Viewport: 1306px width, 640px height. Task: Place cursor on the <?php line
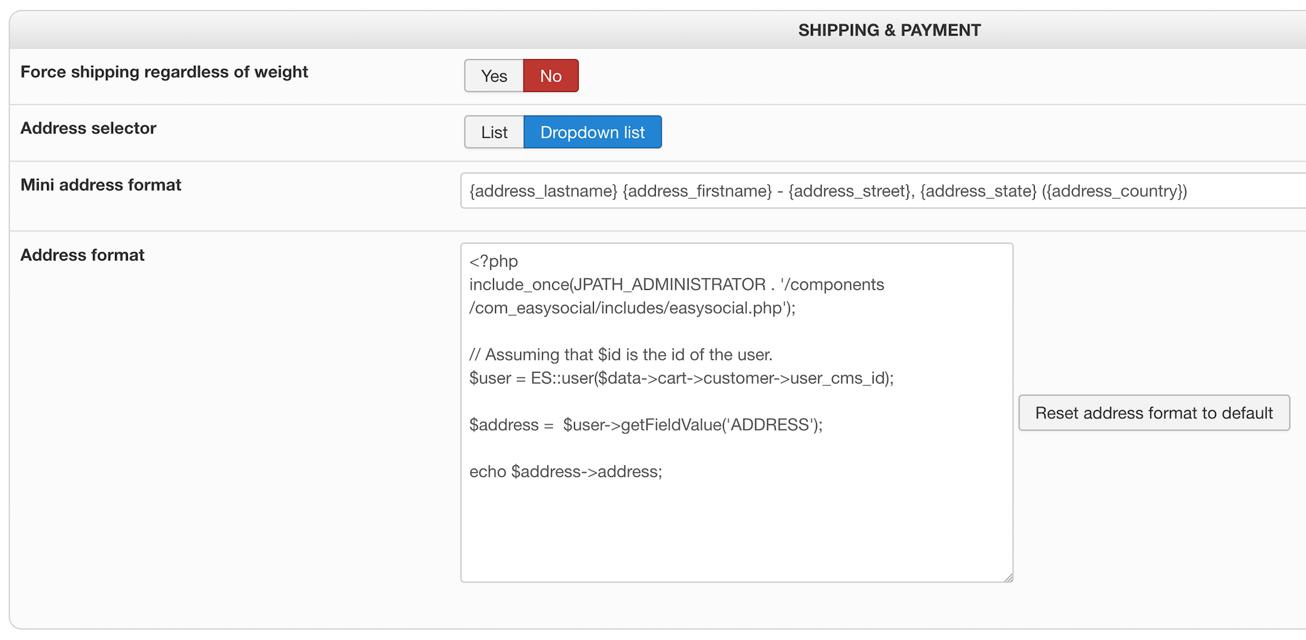click(494, 261)
